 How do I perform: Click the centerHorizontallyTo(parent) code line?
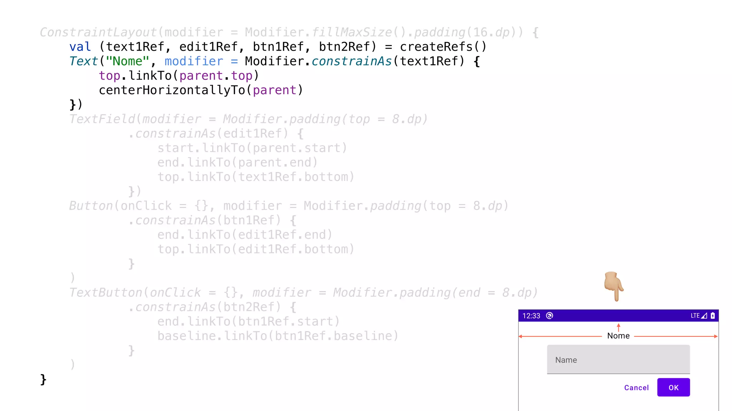[x=201, y=90]
